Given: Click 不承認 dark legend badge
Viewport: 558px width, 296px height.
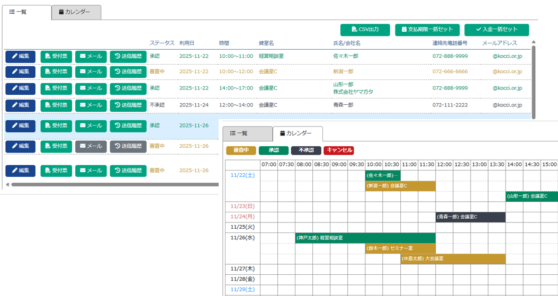Looking at the screenshot, I should pyautogui.click(x=306, y=150).
